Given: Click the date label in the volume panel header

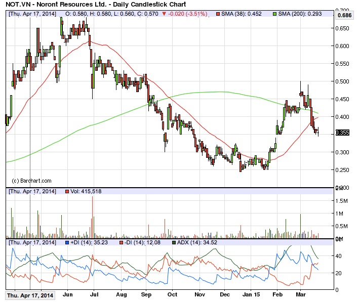Looking at the screenshot, I should [x=32, y=191].
